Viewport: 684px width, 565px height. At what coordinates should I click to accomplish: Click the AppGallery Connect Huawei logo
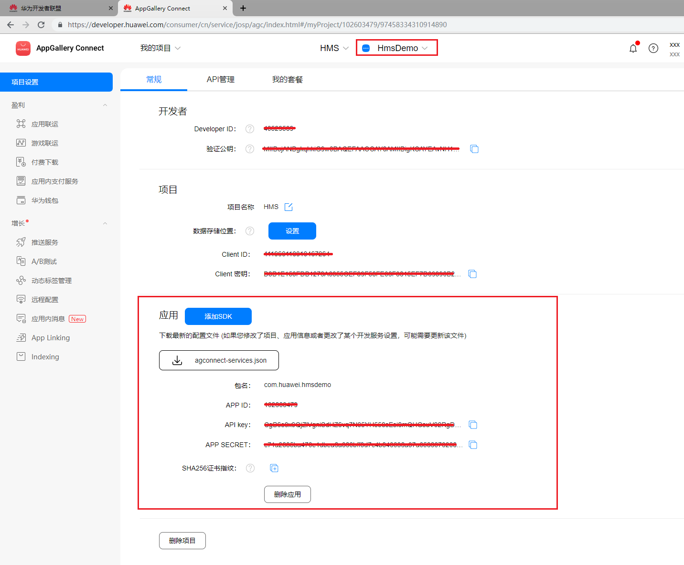23,48
